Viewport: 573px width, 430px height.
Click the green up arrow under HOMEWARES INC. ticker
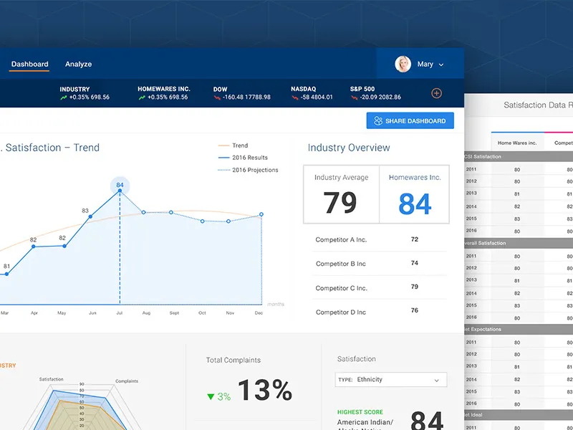142,97
